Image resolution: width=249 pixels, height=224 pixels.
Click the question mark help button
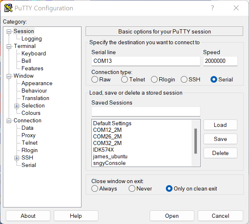pos(213,8)
